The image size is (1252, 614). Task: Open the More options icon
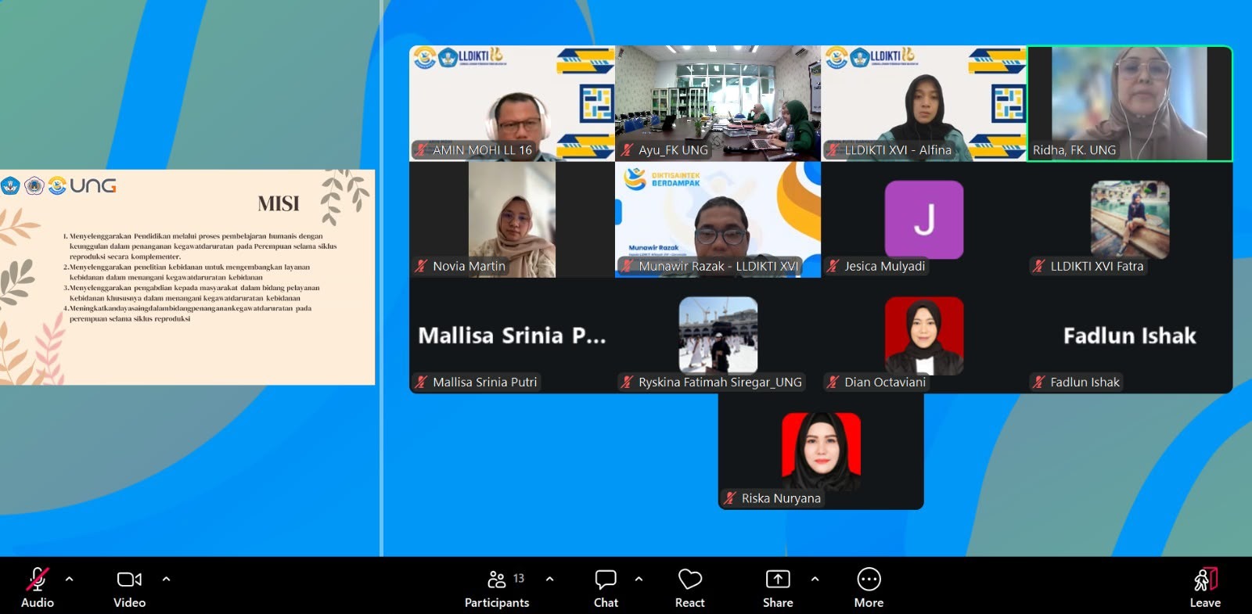click(869, 580)
